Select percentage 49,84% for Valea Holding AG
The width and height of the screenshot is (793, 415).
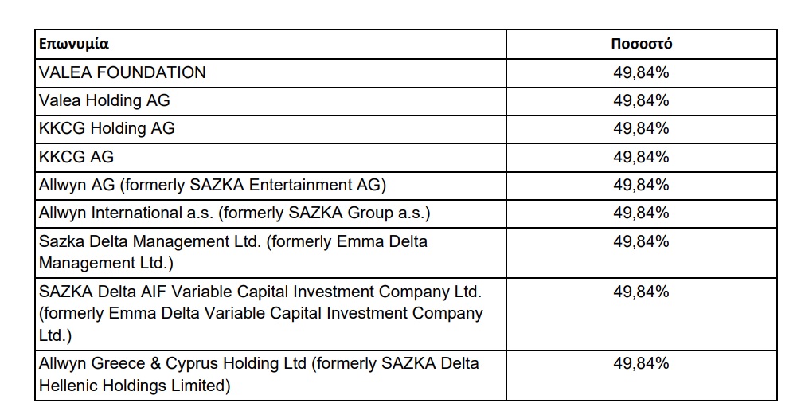point(641,100)
